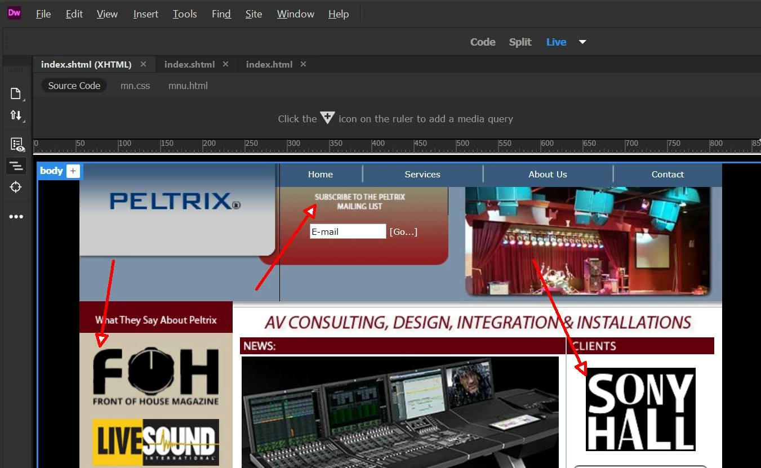Open the Edit menu
Screen dimensions: 761x468
74,14
